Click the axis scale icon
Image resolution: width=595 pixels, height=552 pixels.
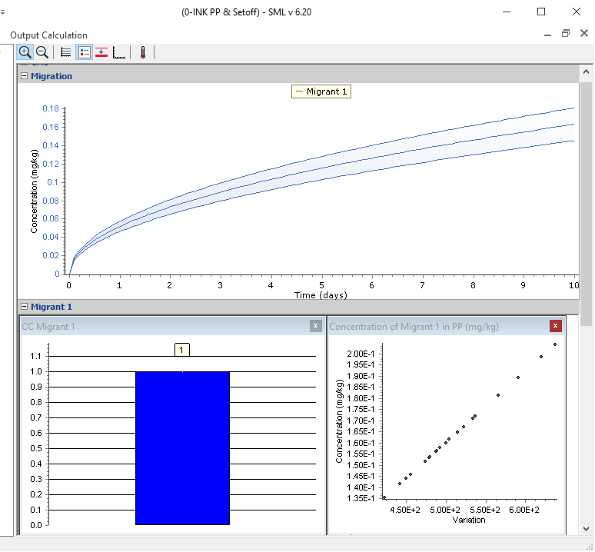click(119, 52)
